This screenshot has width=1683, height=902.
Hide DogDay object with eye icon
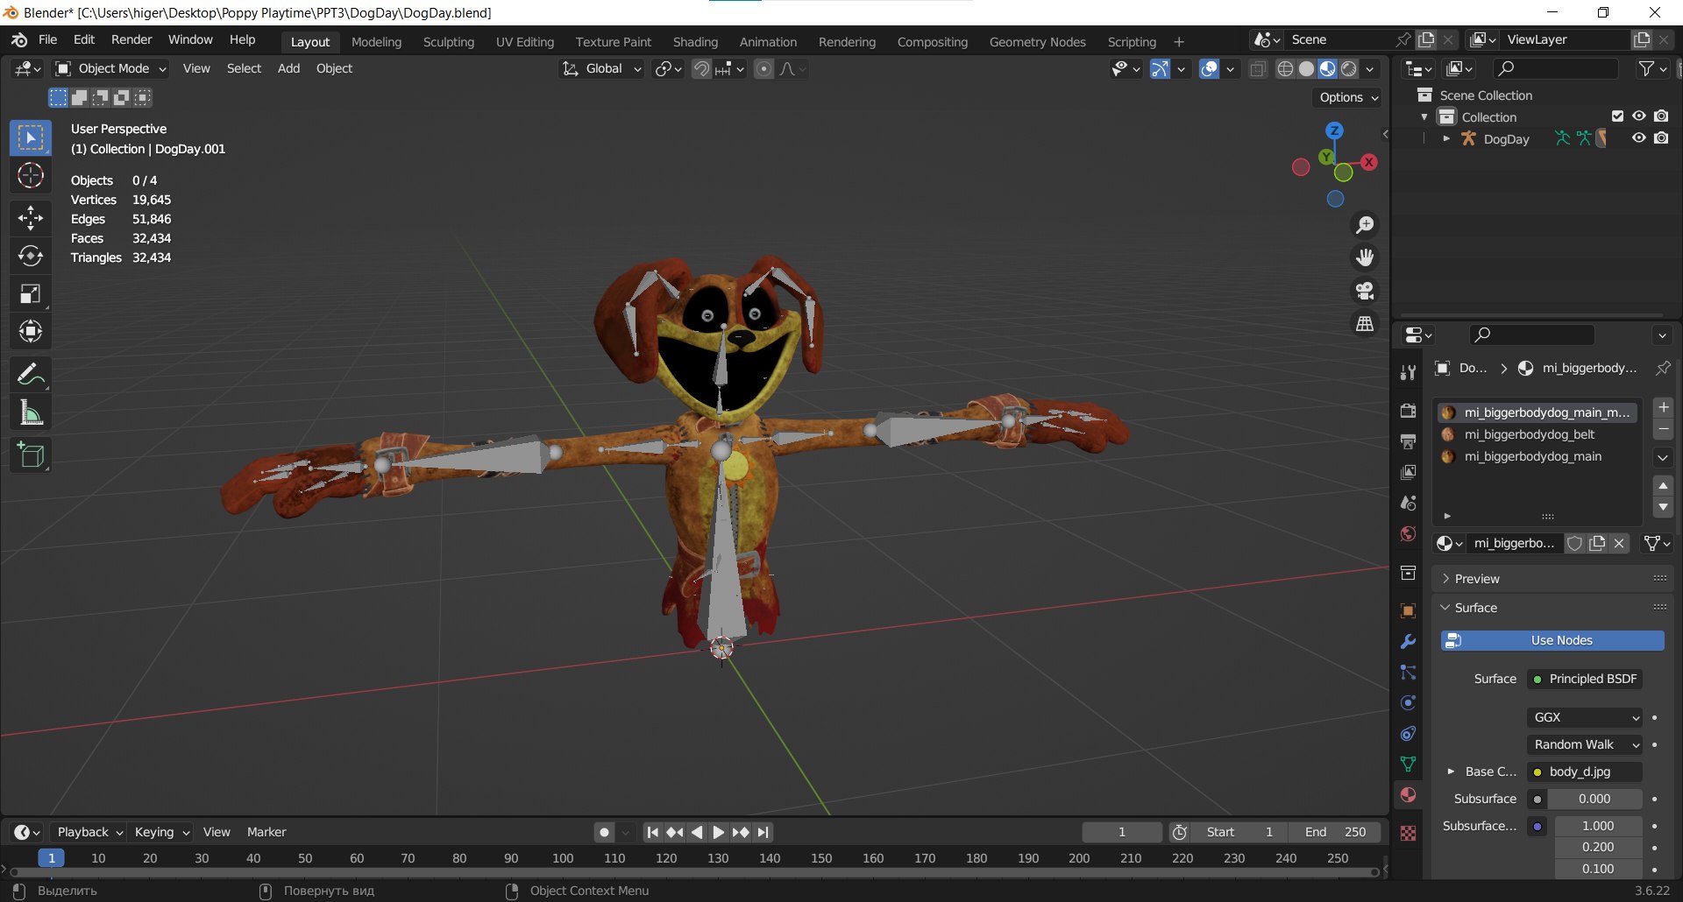coord(1638,138)
